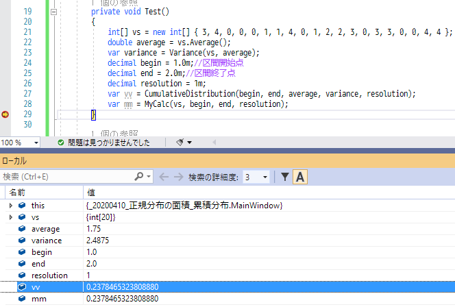Screen dimensions: 455x307
Task: Click the search previous back arrow
Action: 164,177
